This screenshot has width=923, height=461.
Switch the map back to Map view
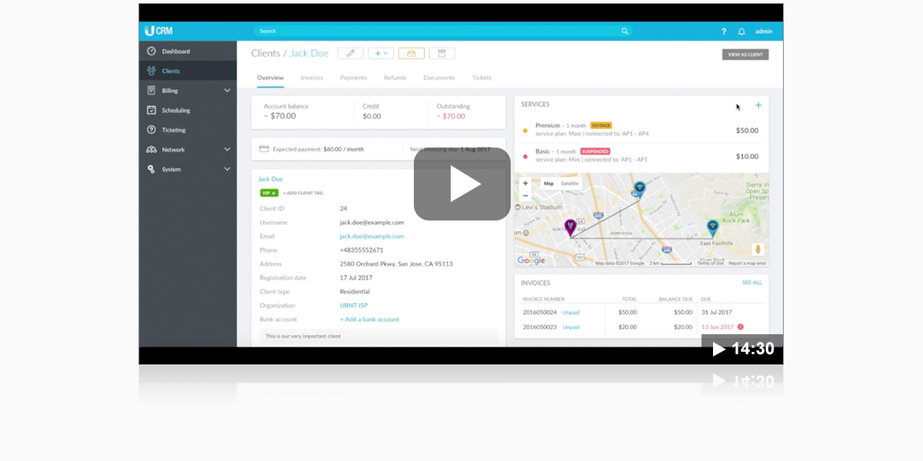(548, 184)
